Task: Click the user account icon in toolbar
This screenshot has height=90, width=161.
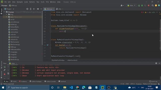Action: coord(122,5)
